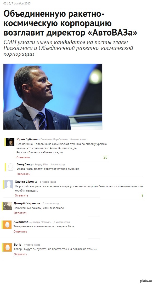This screenshot has height=284, width=153.
Task: Click Ответить under Дмитрій Черныхъ's comment
Action: 20,213
